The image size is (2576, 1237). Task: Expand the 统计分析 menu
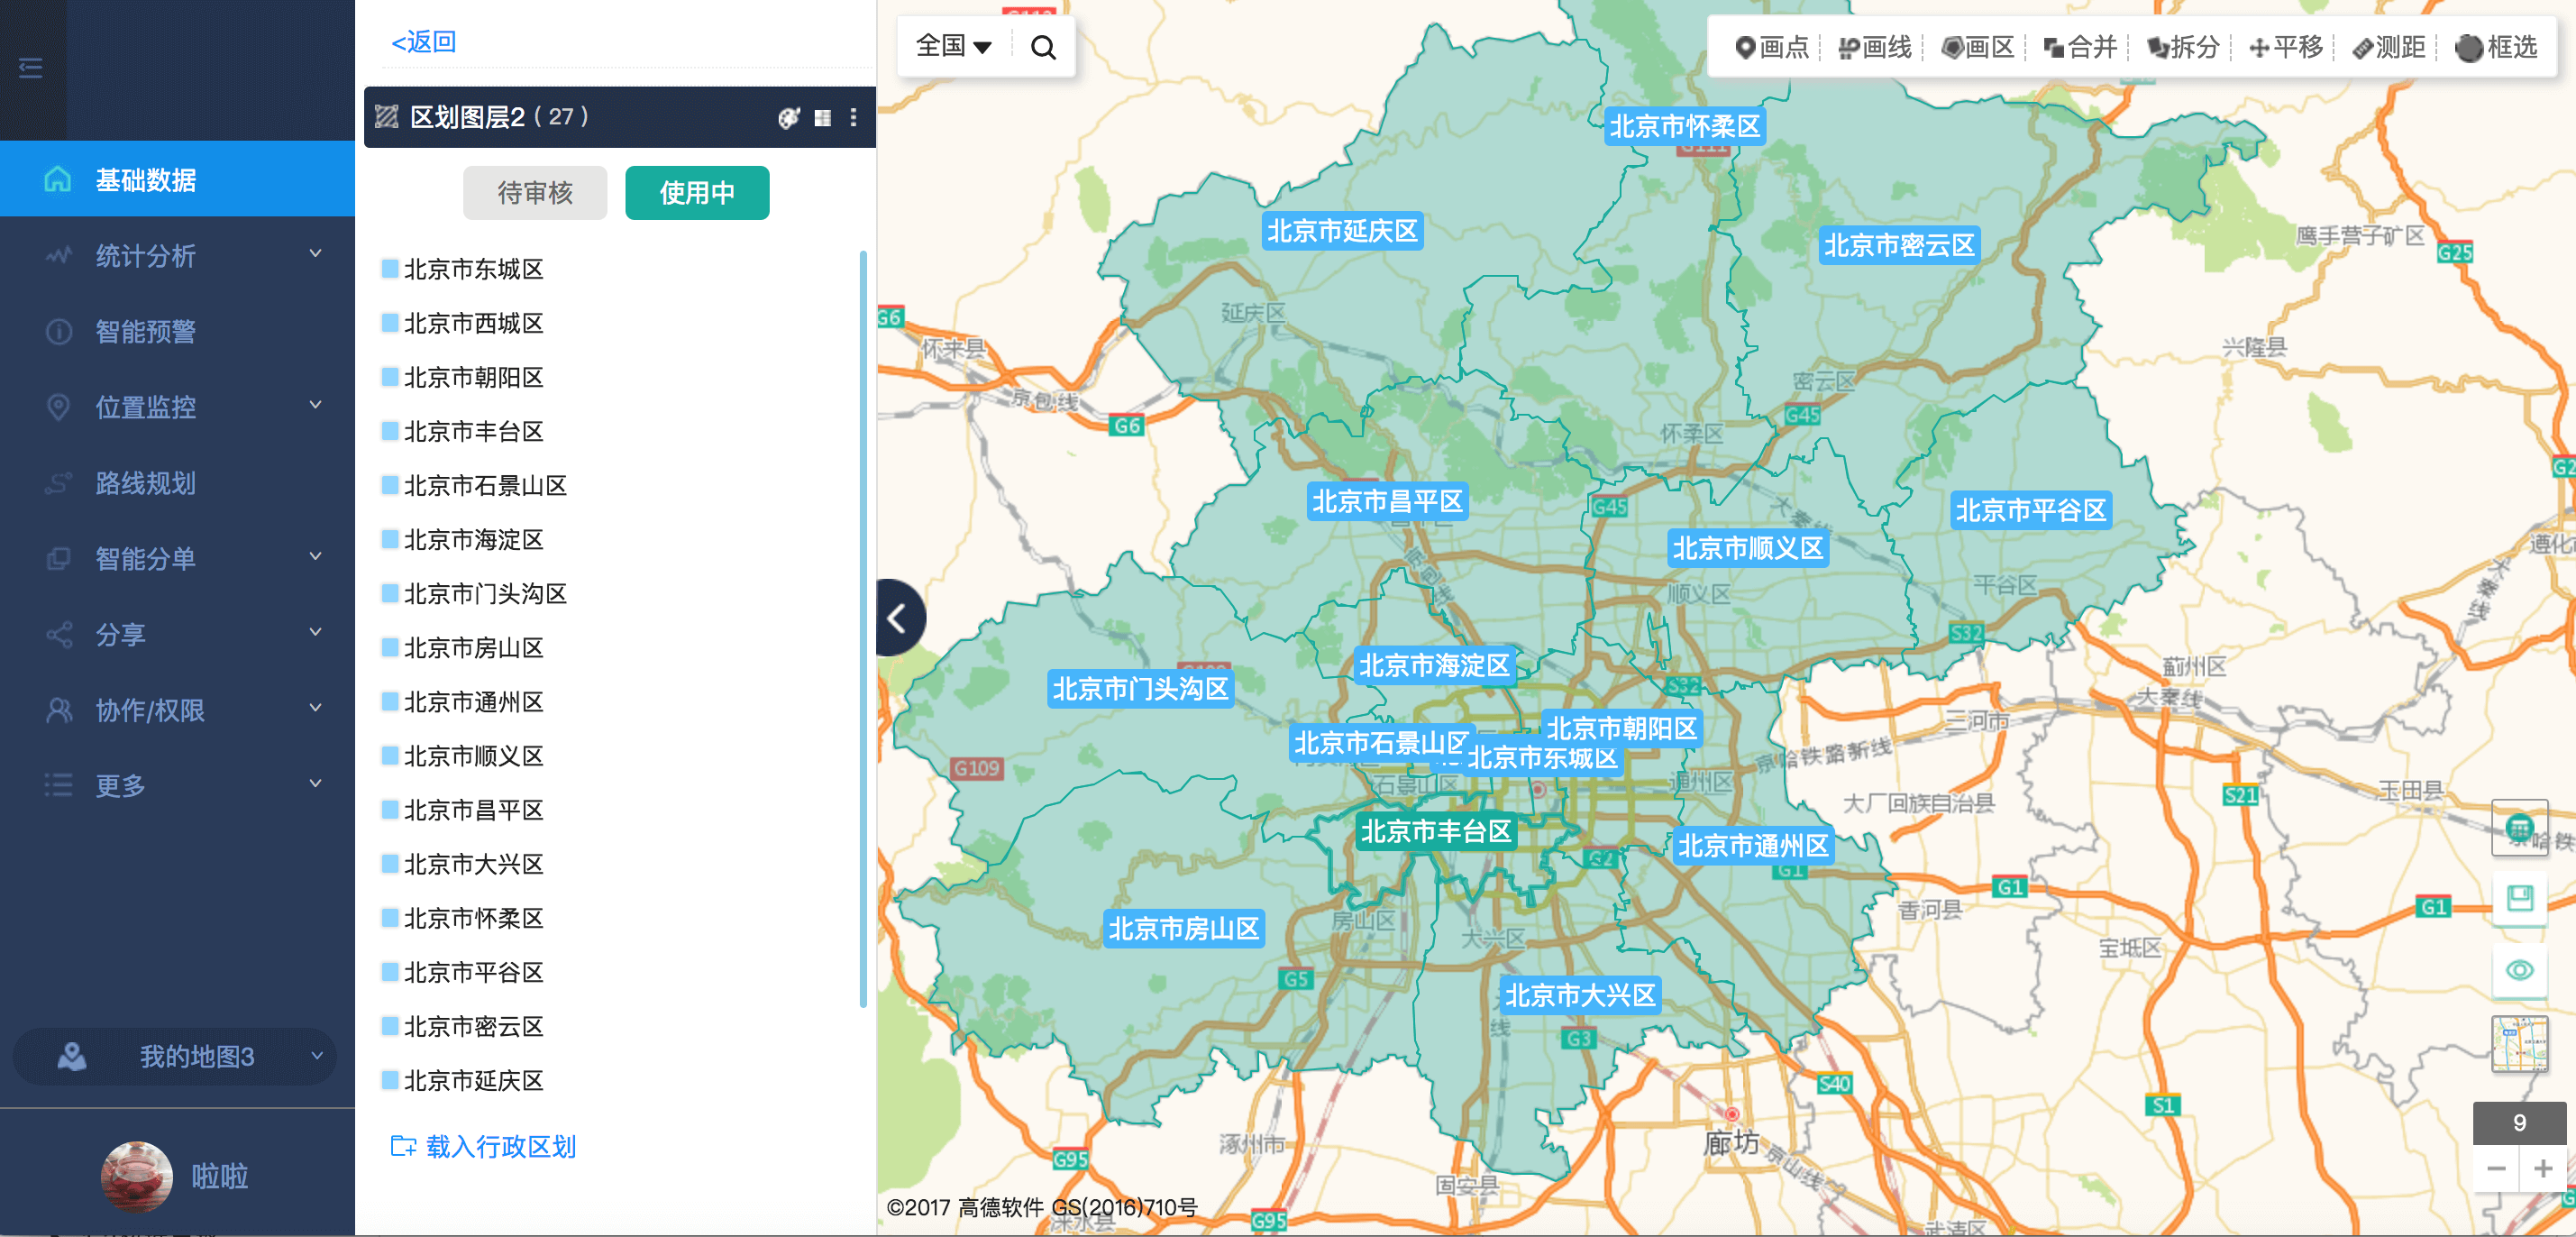click(177, 255)
